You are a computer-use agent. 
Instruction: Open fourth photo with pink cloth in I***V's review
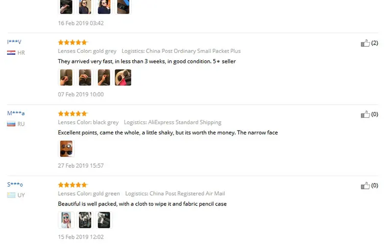pos(123,78)
